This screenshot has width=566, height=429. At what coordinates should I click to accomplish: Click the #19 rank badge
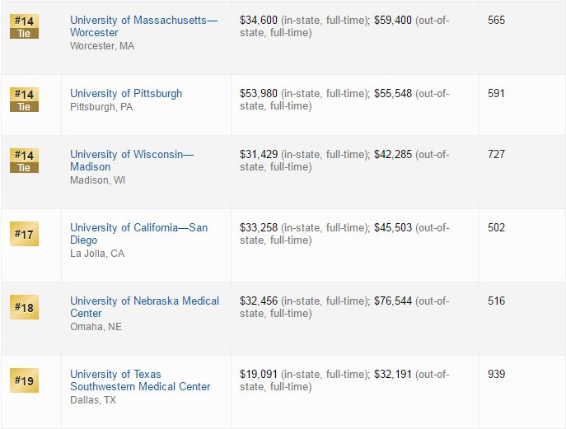24,380
